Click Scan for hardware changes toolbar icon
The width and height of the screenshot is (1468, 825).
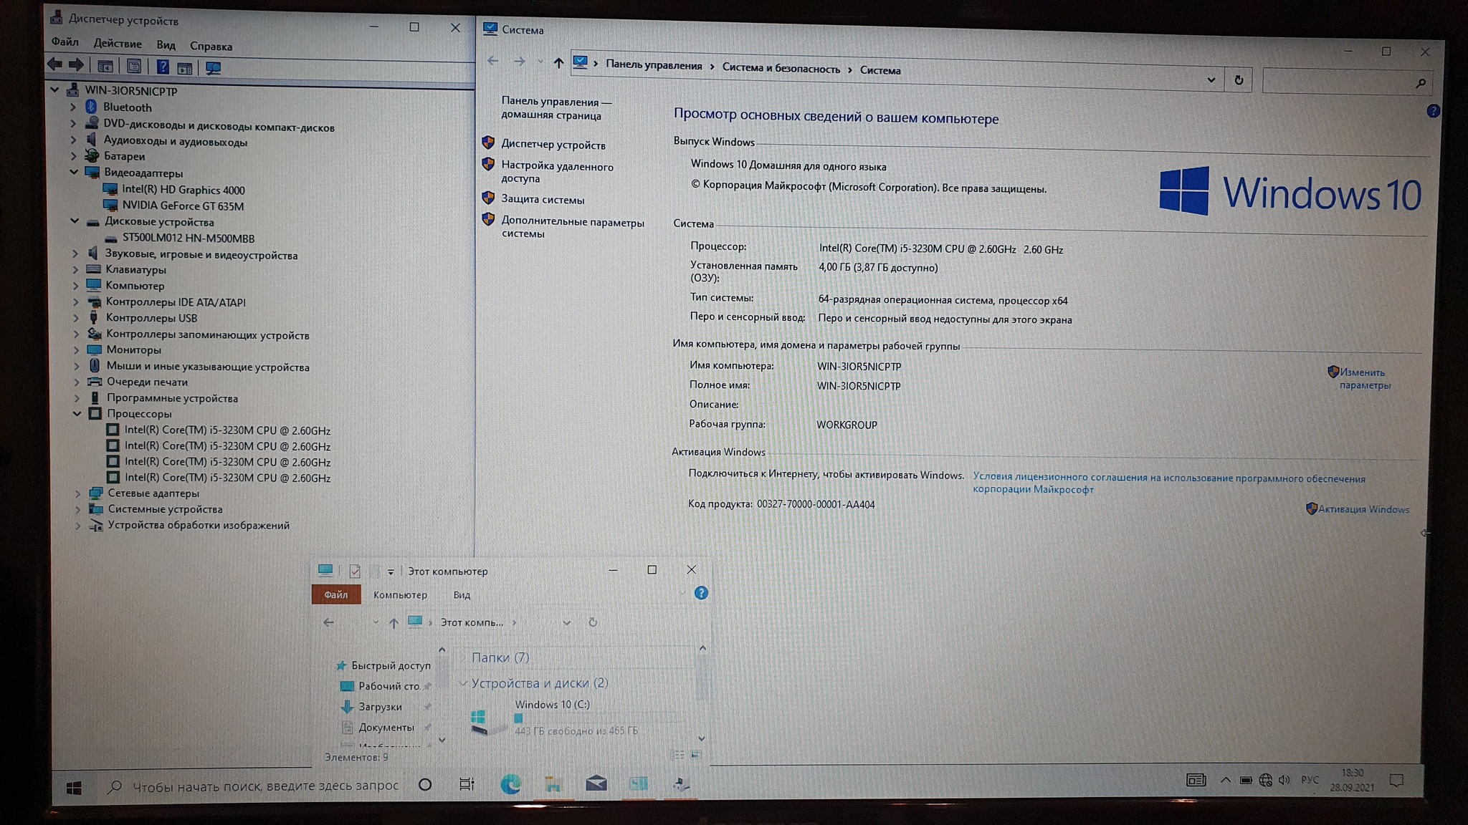[213, 67]
